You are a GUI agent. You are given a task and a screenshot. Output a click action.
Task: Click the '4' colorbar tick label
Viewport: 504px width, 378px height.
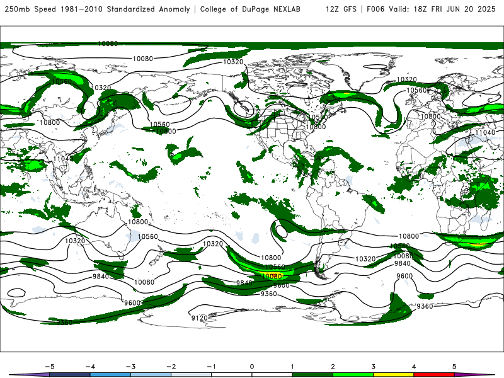(414, 367)
